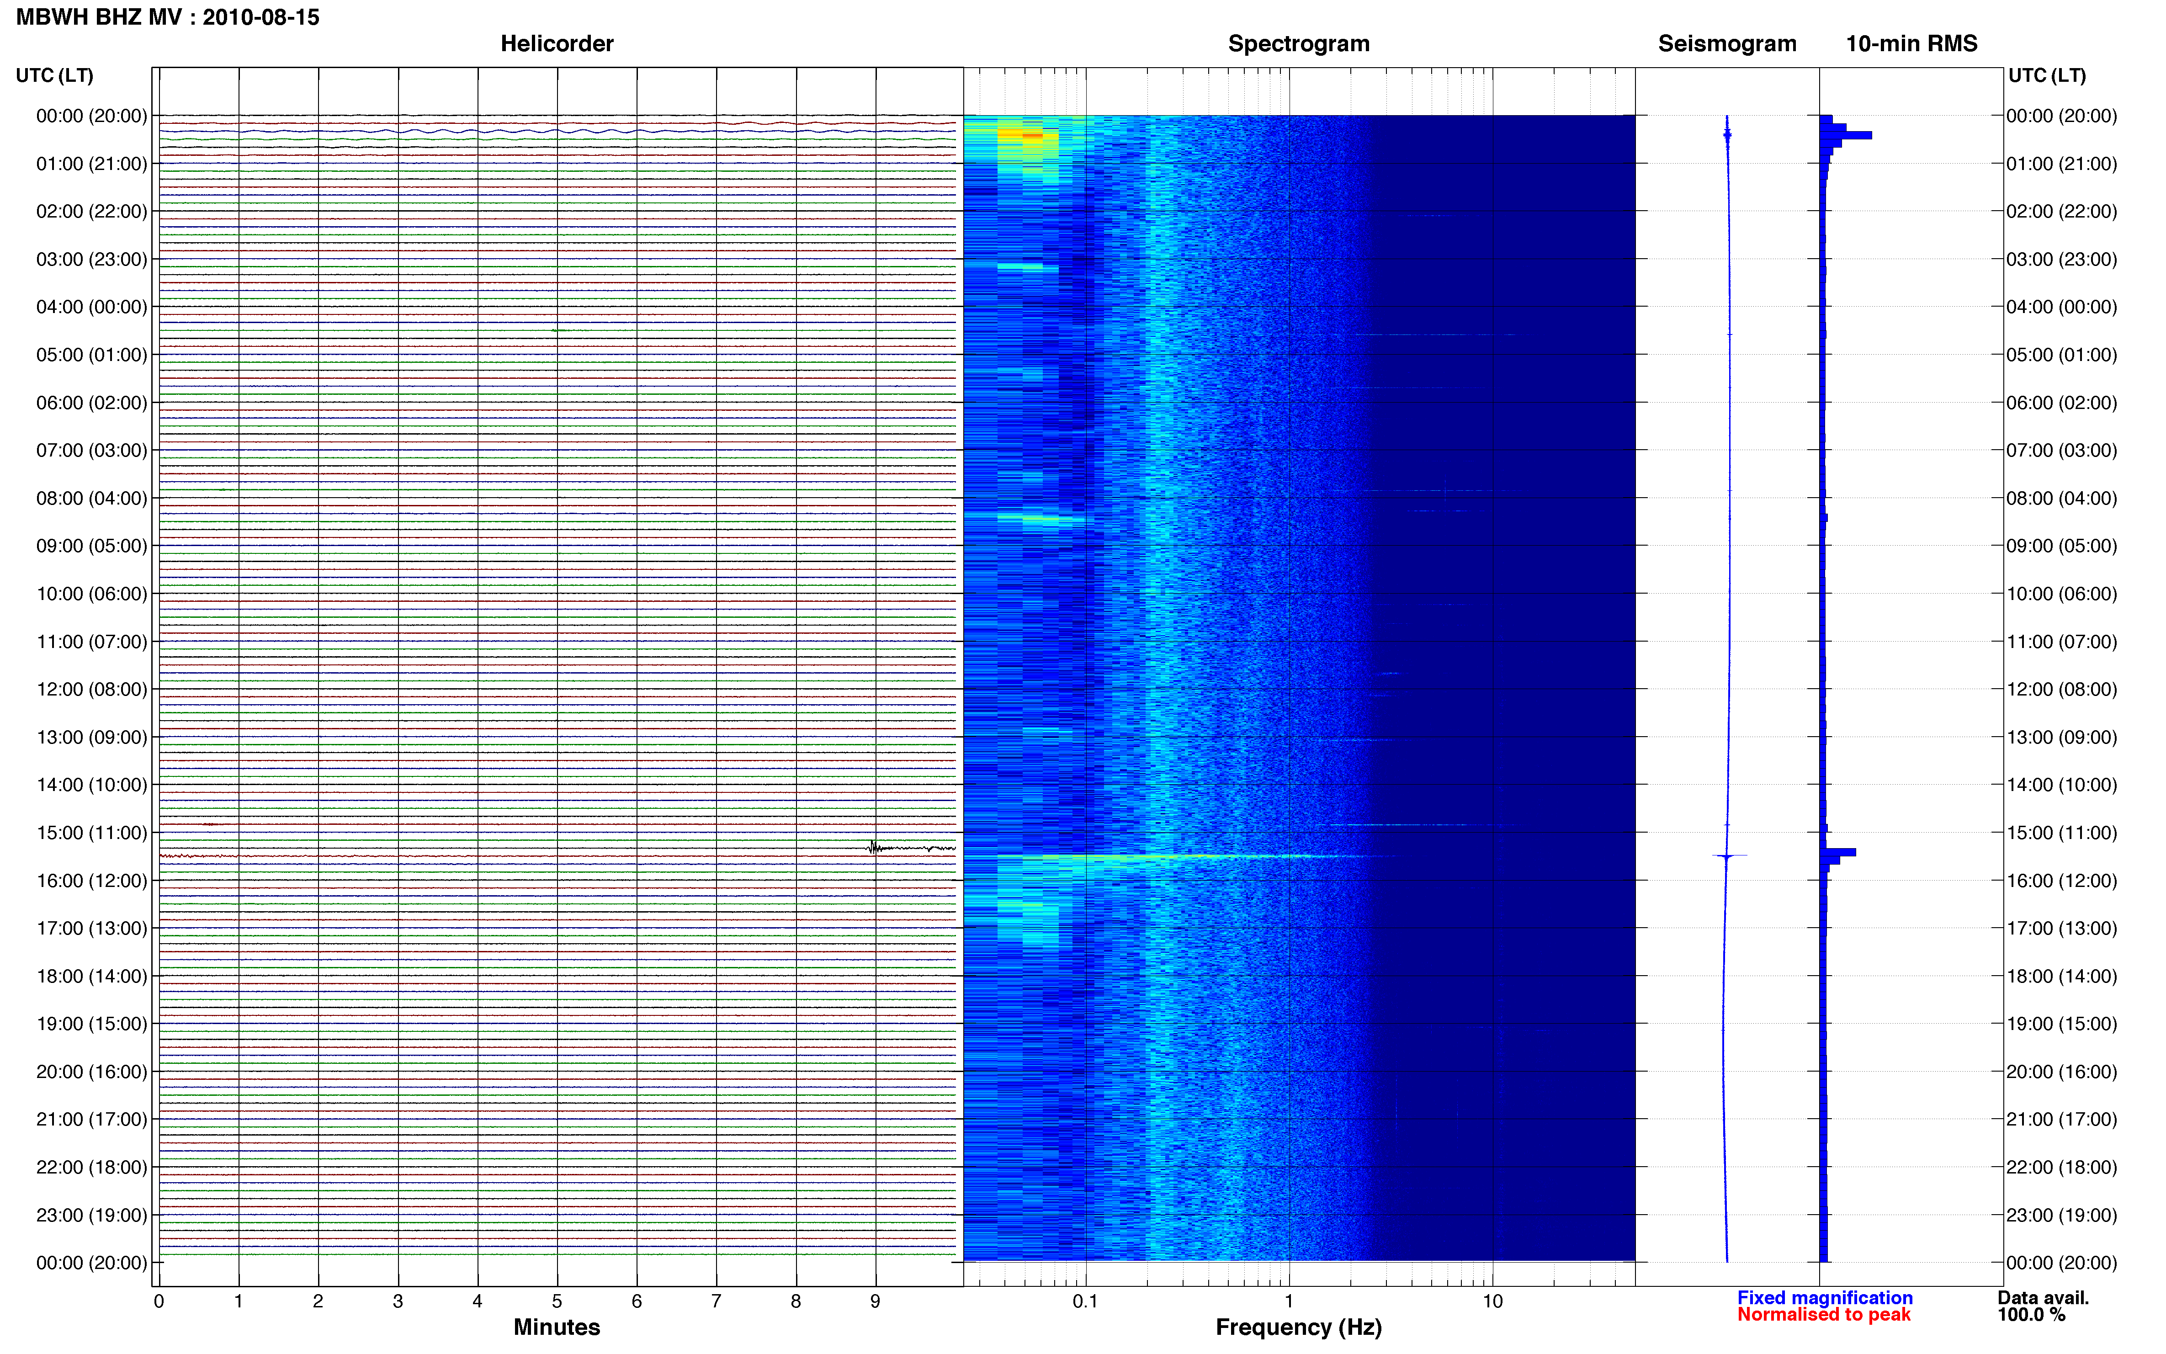This screenshot has width=2166, height=1354.
Task: Click right-axis time label '18:00 (14:00)'
Action: tap(2061, 976)
